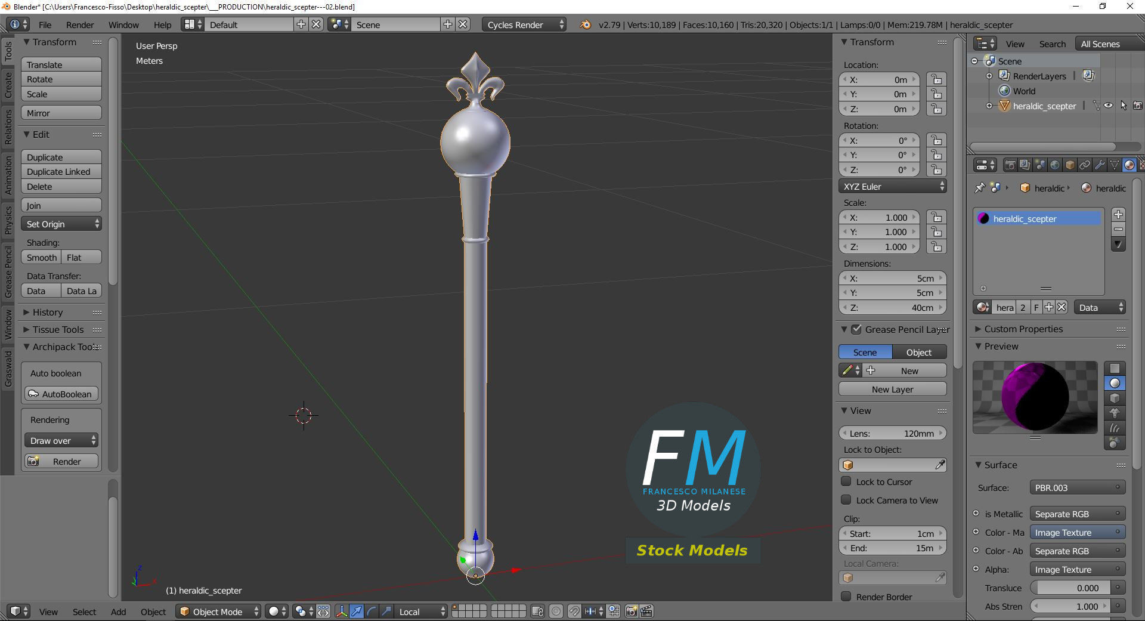The image size is (1145, 621).
Task: Open the Render menu
Action: [x=80, y=24]
